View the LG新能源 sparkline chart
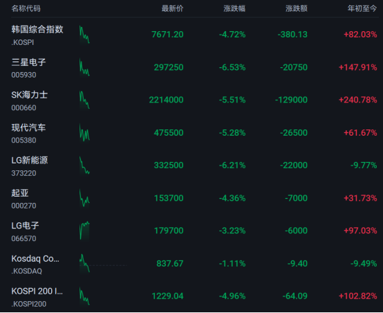 click(84, 166)
